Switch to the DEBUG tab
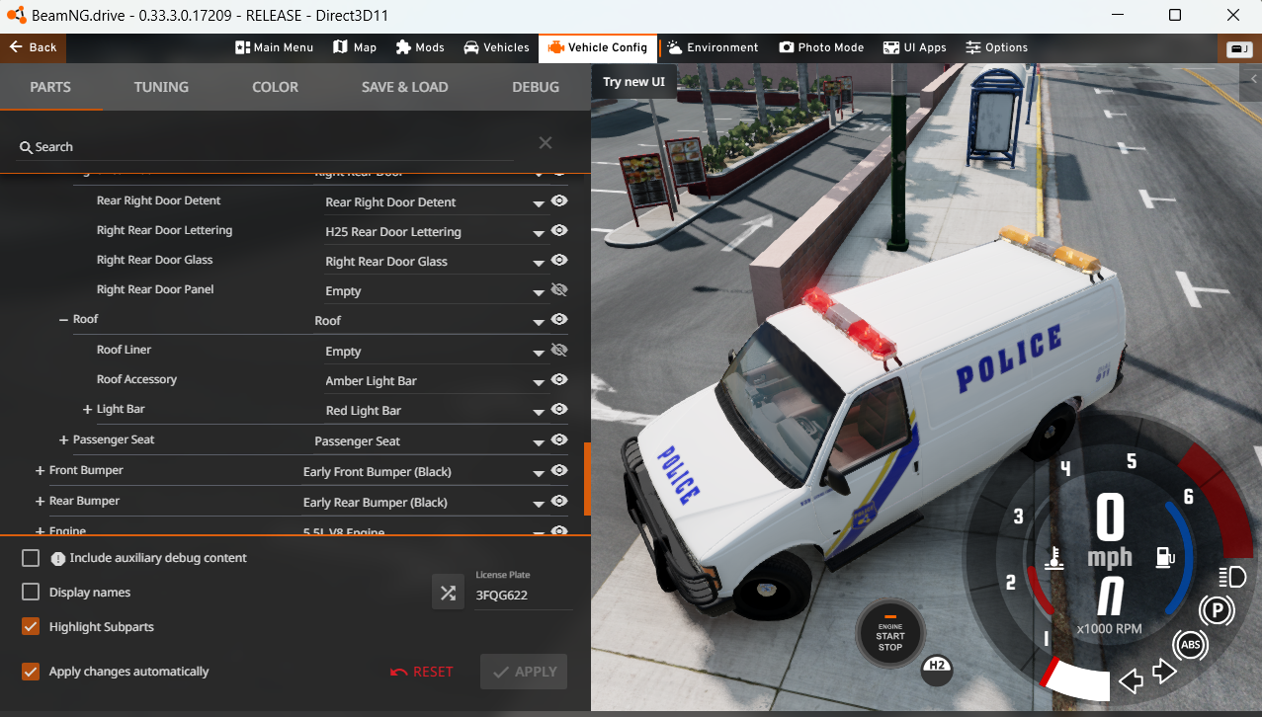The height and width of the screenshot is (717, 1262). click(x=536, y=87)
